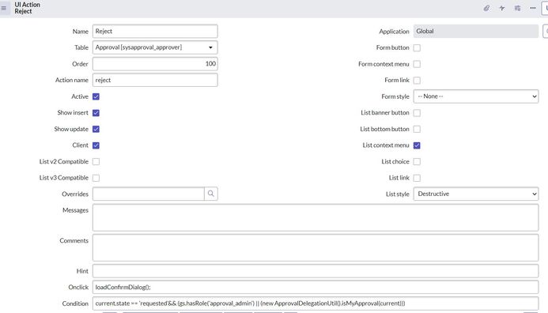The image size is (548, 313).
Task: Click the Order field showing 100
Action: [x=155, y=63]
